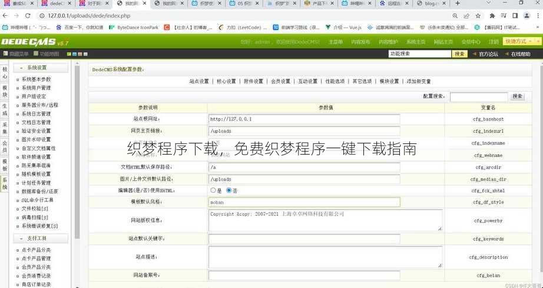The width and height of the screenshot is (543, 288).
Task: Click the 搜索 button beside 配置搜索
Action: pyautogui.click(x=517, y=97)
